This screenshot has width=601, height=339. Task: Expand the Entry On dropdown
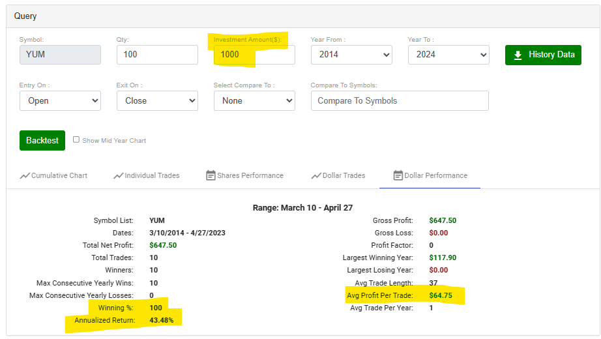point(60,100)
